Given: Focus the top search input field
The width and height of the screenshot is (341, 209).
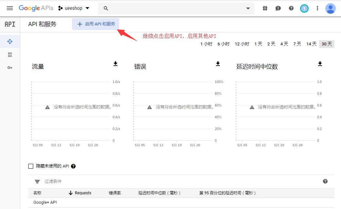Looking at the screenshot, I should click(x=176, y=8).
